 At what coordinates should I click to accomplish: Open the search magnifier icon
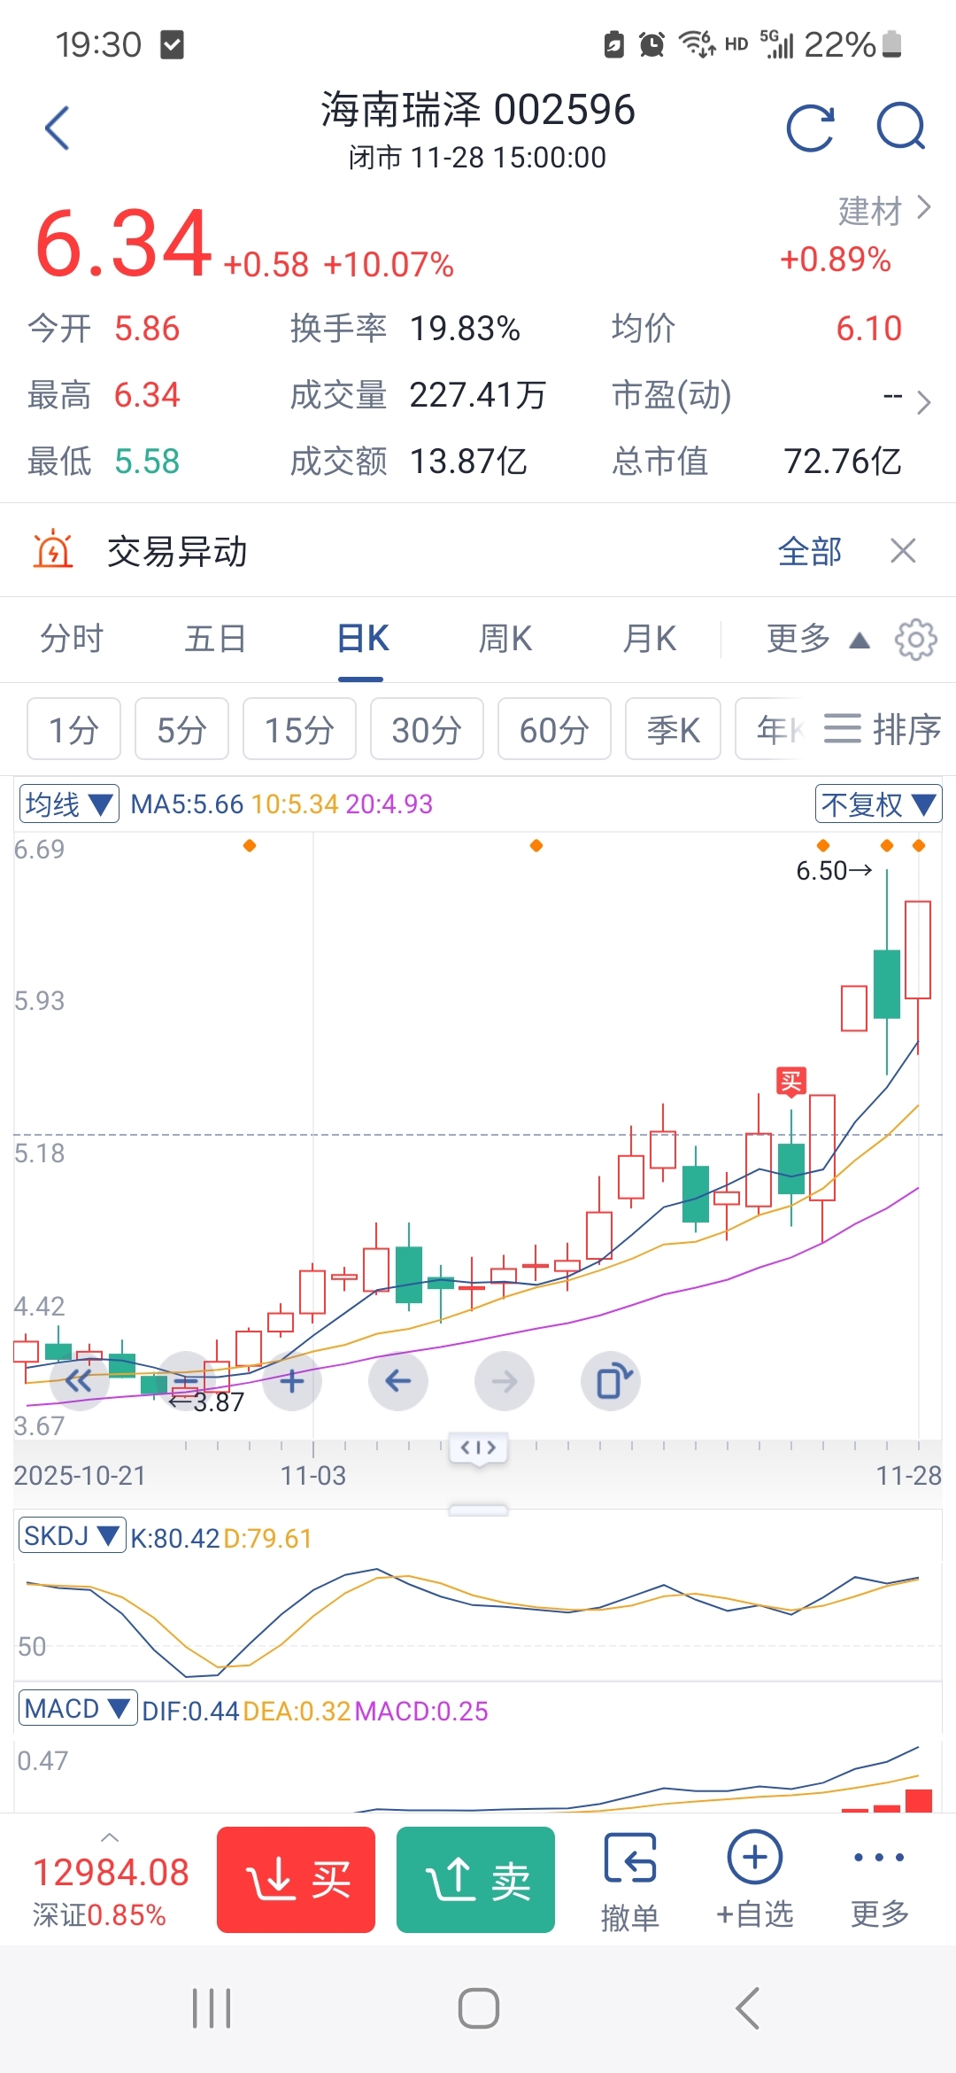pyautogui.click(x=900, y=128)
